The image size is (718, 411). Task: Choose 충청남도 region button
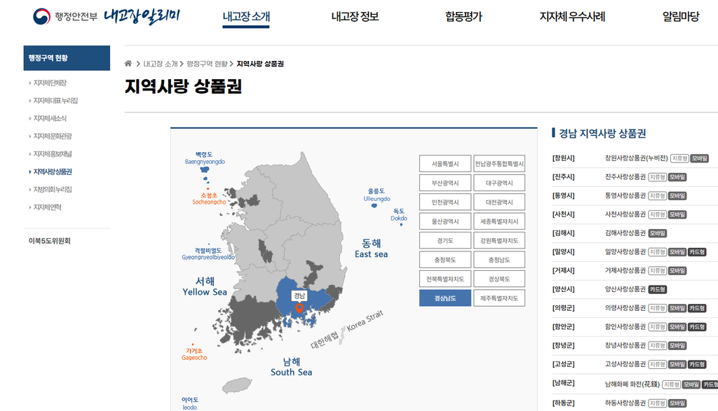(499, 260)
